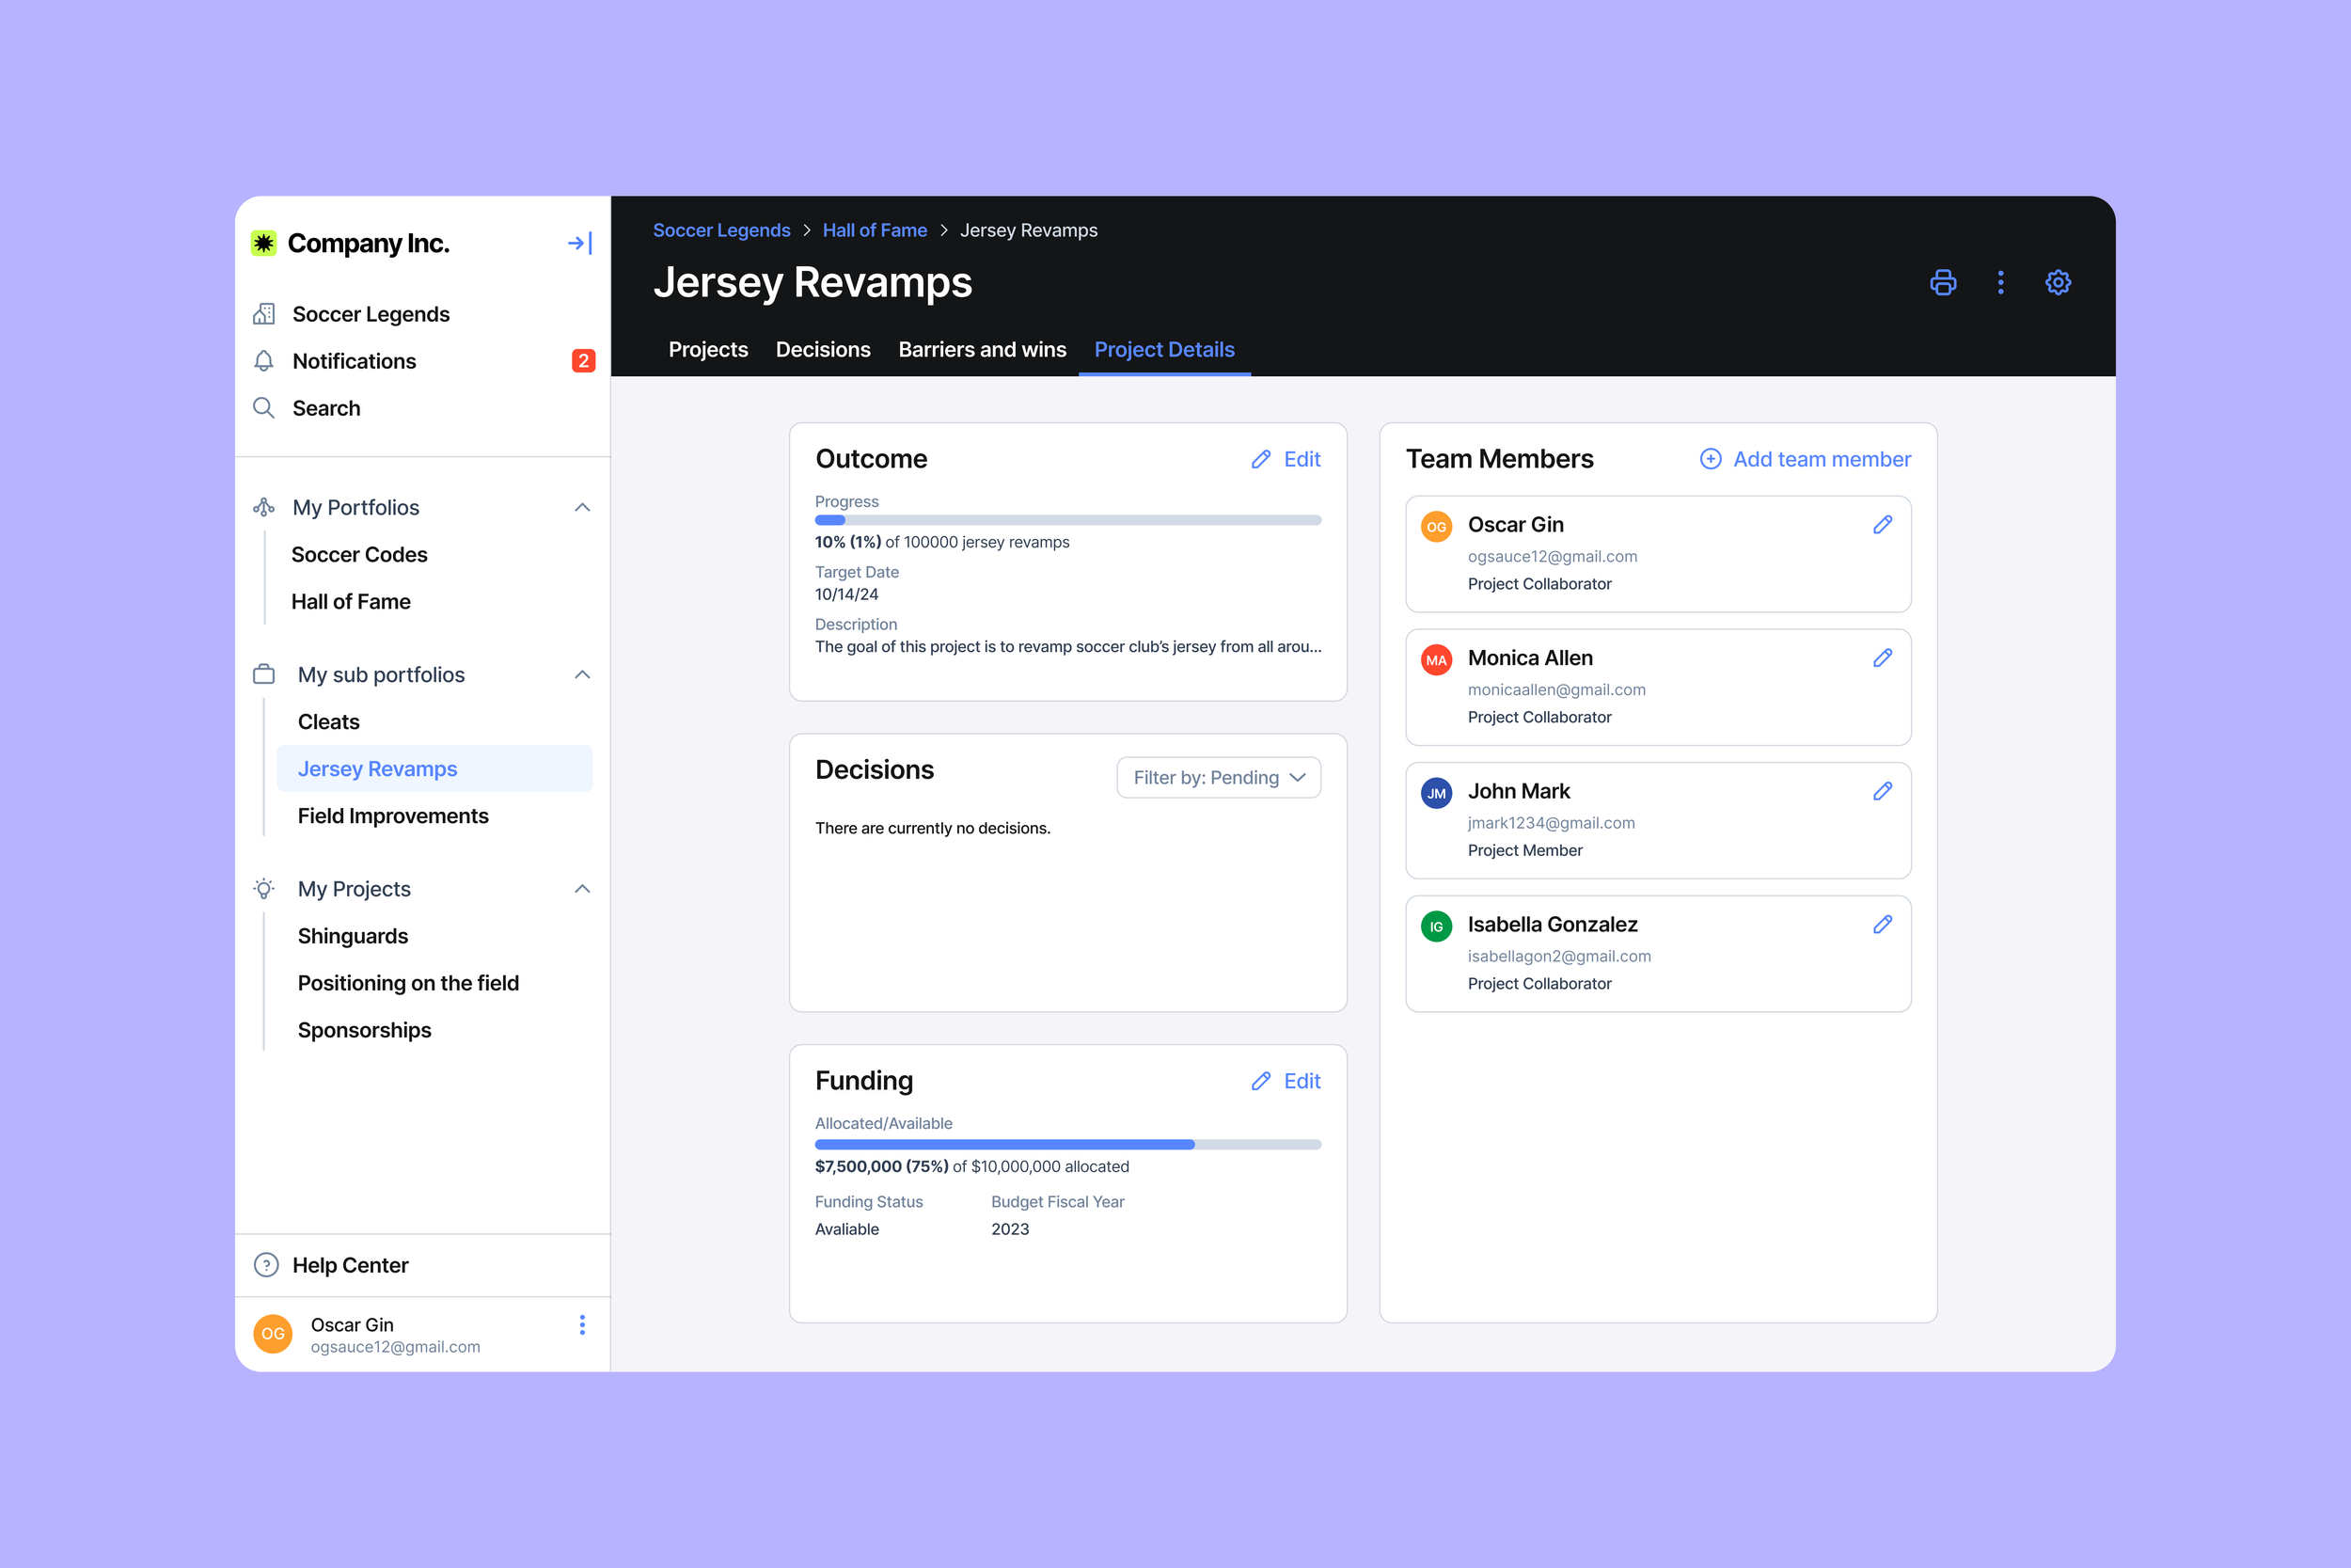The image size is (2351, 1568).
Task: Click the Help Center question icon
Action: [x=266, y=1265]
